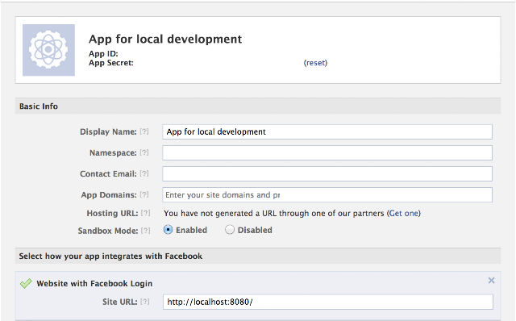Viewport: 516px width, 321px height.
Task: Click the Display Name input field
Action: click(327, 131)
